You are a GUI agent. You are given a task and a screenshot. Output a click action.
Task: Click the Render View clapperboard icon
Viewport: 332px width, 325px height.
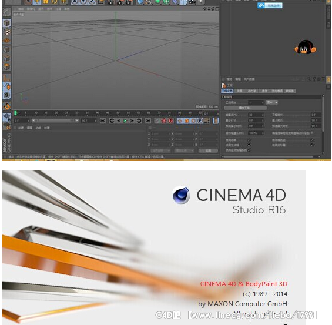(x=110, y=2)
